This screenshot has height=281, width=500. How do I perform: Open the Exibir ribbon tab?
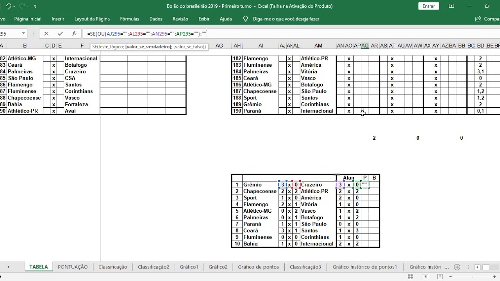pyautogui.click(x=204, y=19)
